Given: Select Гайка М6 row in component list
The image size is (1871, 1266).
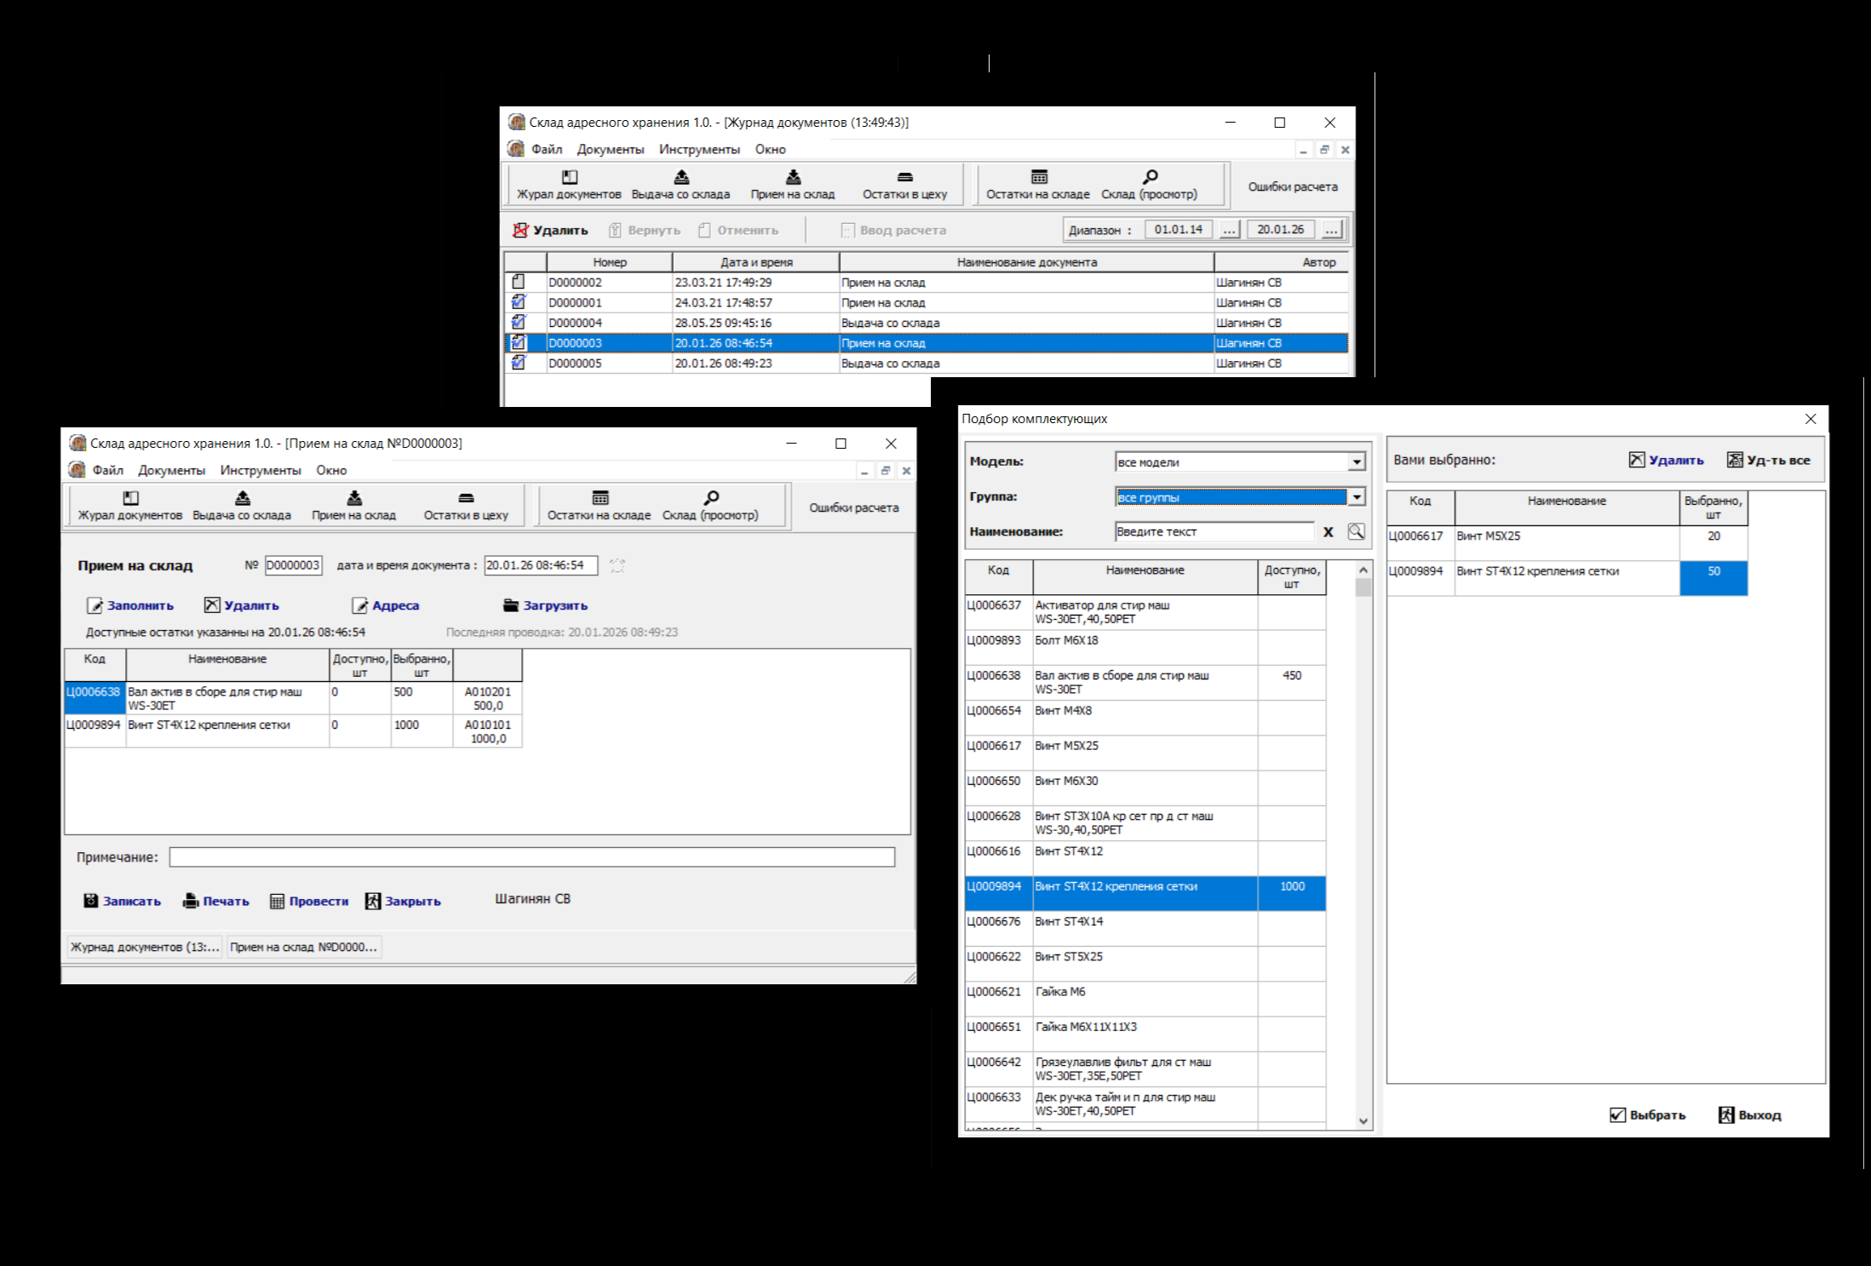Looking at the screenshot, I should click(x=1145, y=998).
